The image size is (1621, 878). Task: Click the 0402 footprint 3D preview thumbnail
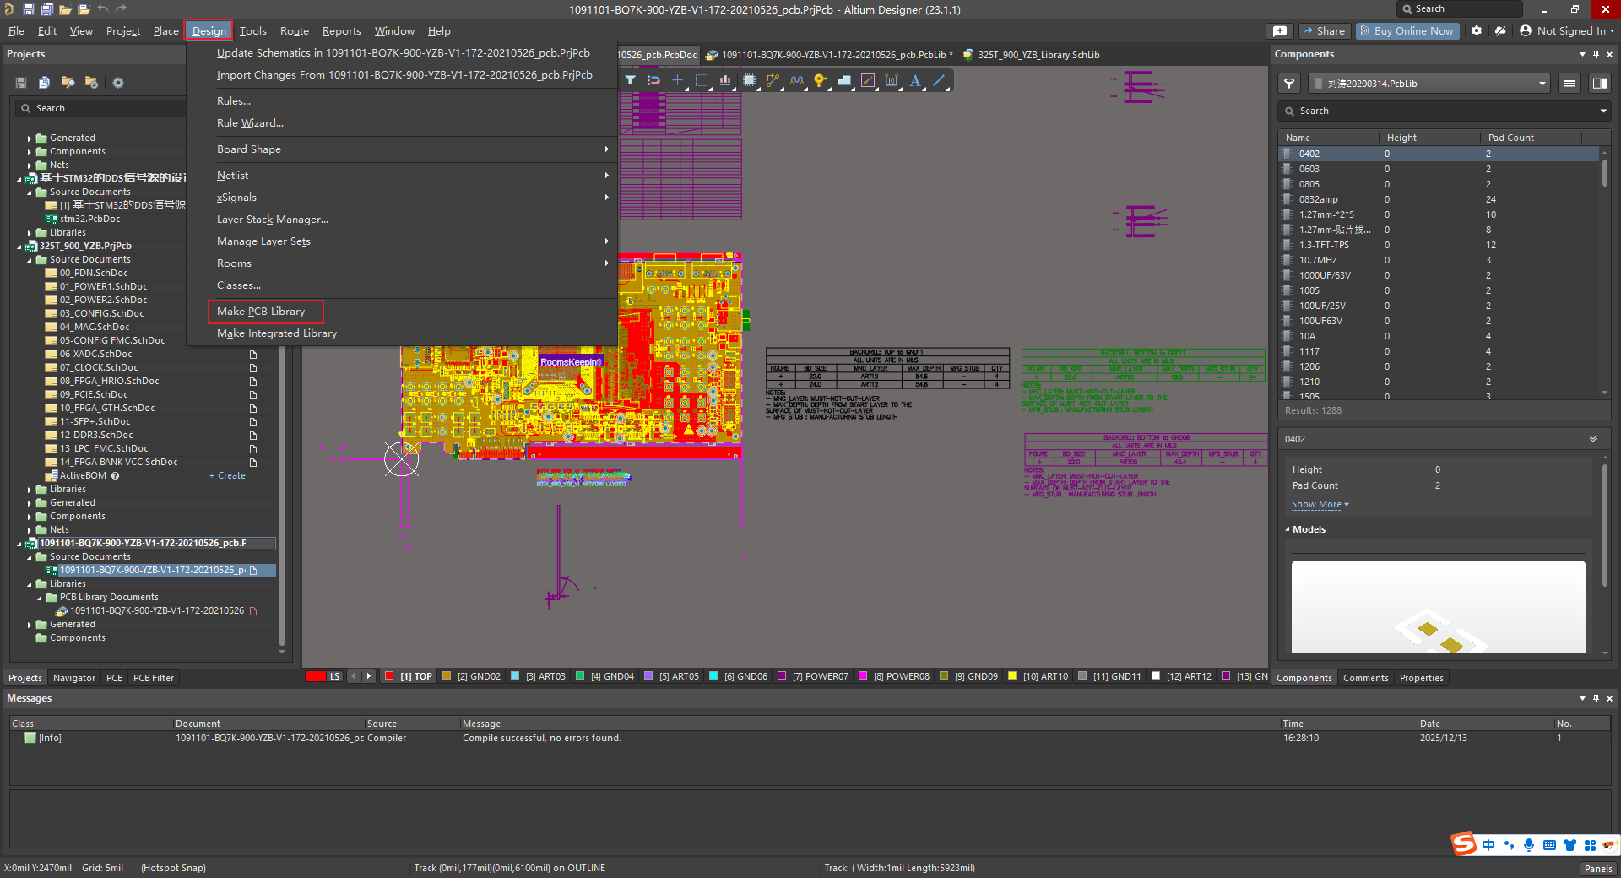pyautogui.click(x=1438, y=607)
